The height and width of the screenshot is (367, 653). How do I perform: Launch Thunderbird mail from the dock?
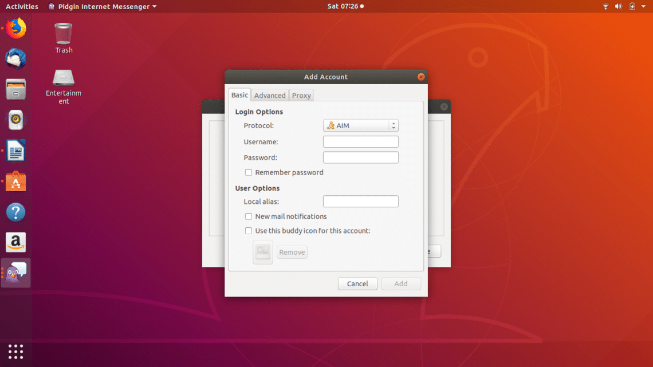point(16,59)
